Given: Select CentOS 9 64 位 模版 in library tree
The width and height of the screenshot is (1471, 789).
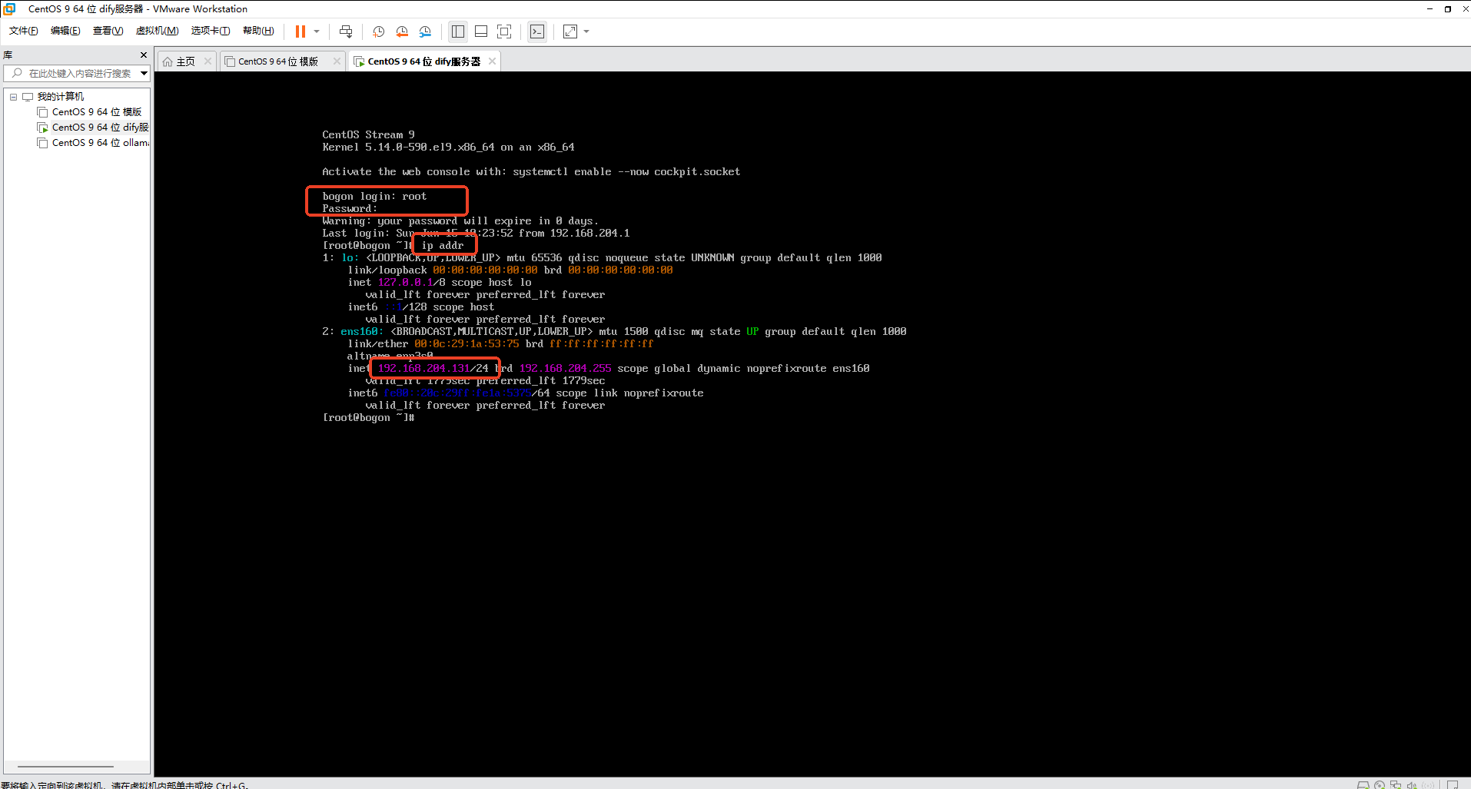Looking at the screenshot, I should pos(97,112).
